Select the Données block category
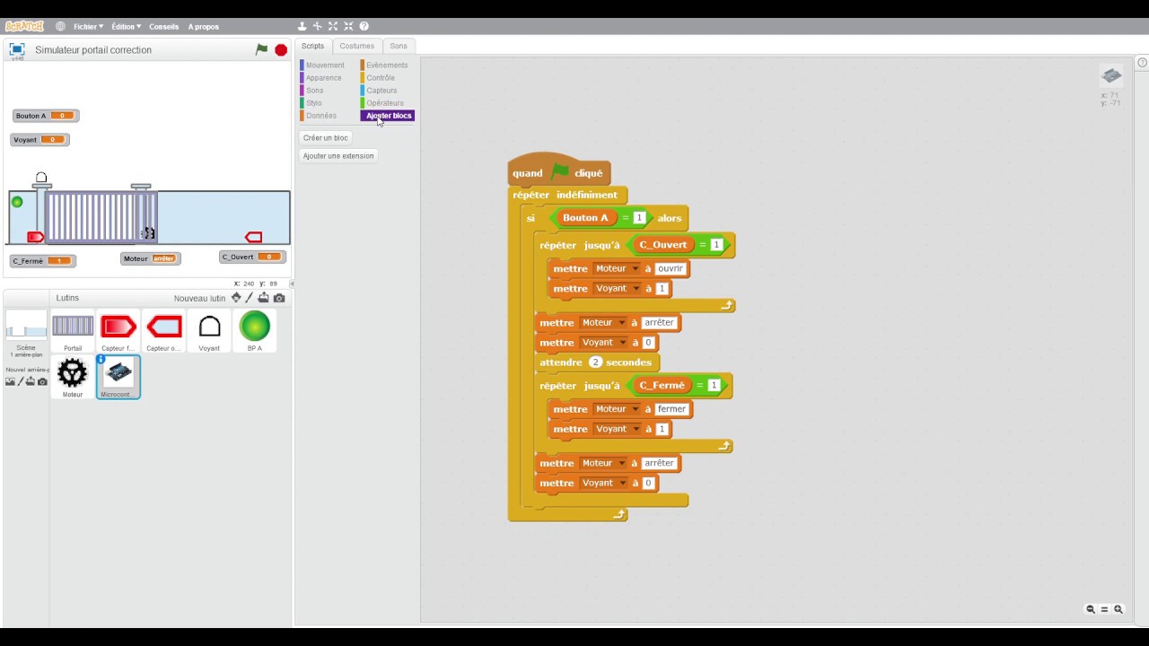Viewport: 1149px width, 646px height. [x=320, y=116]
